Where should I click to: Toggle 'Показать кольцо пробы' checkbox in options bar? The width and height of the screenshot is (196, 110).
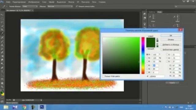[x=77, y=6]
